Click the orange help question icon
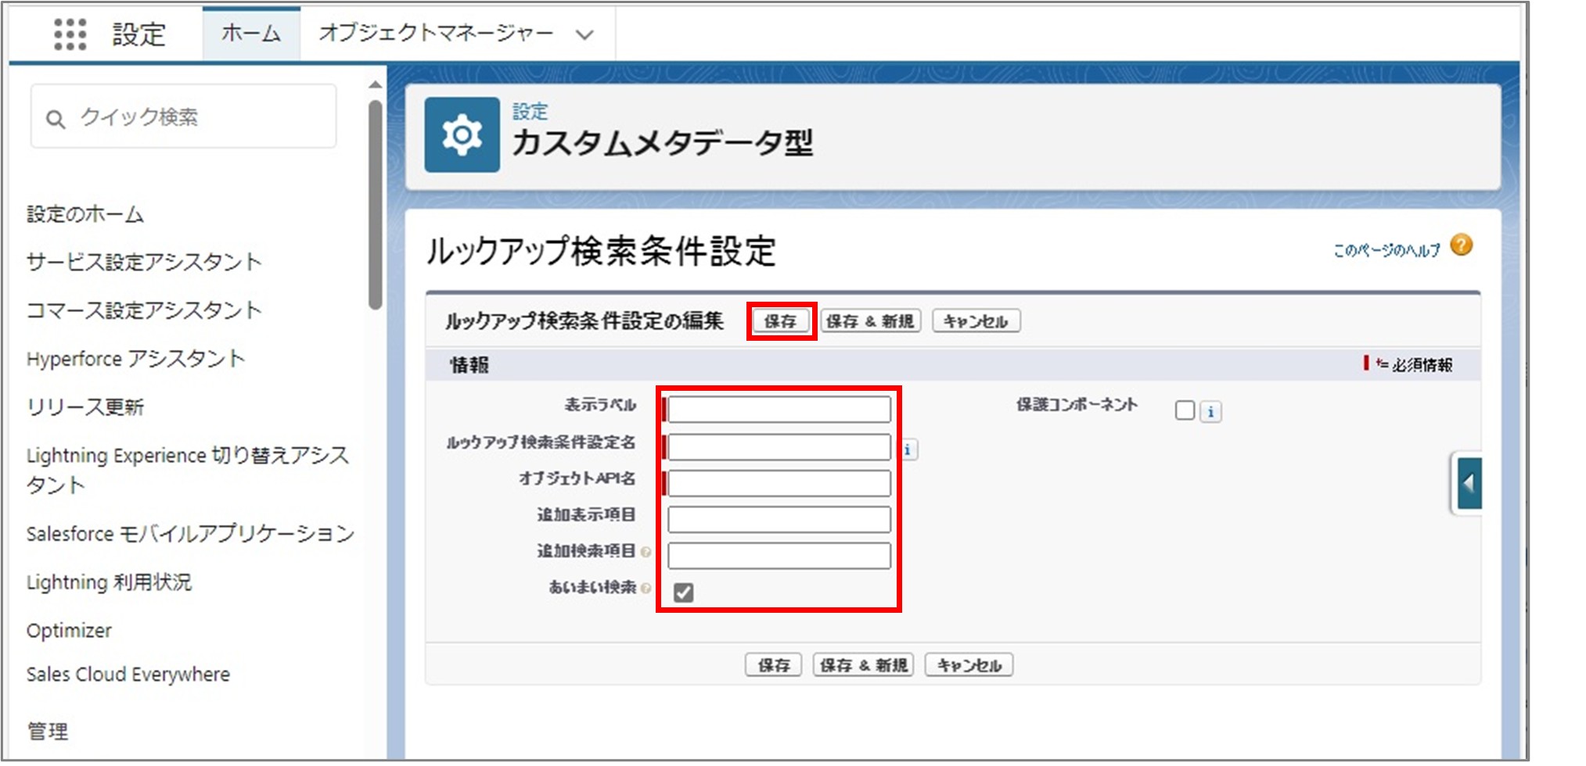The image size is (1586, 766). (x=1462, y=246)
